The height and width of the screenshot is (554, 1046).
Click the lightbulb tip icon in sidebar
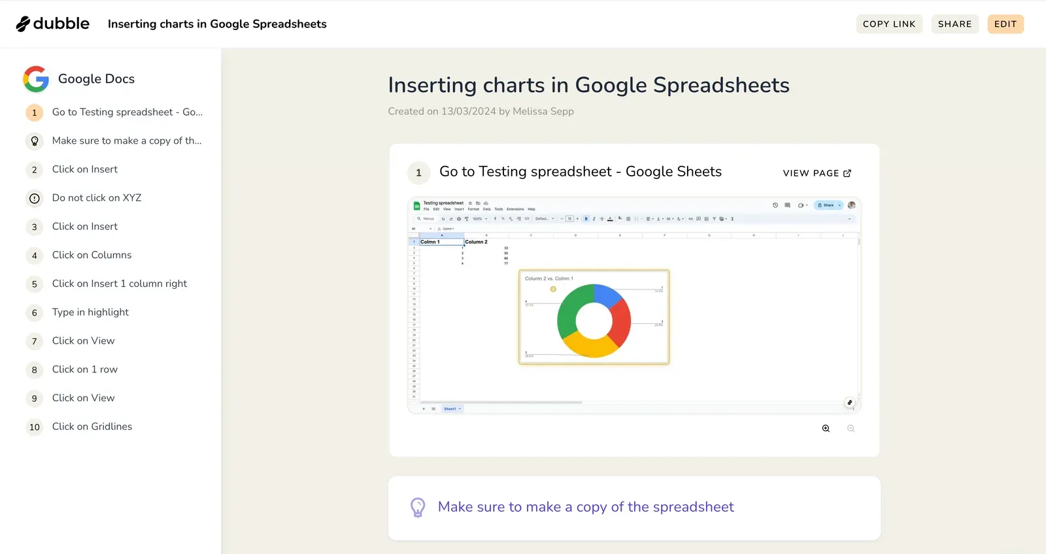coord(35,141)
